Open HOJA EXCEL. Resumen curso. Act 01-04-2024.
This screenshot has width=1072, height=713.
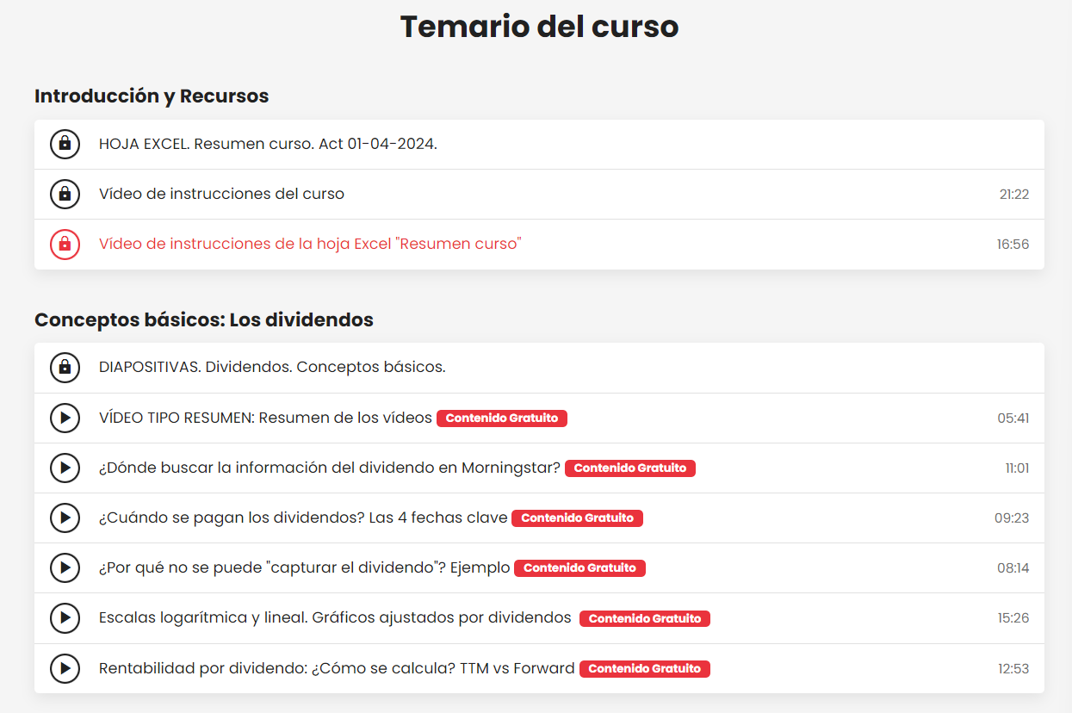[268, 144]
